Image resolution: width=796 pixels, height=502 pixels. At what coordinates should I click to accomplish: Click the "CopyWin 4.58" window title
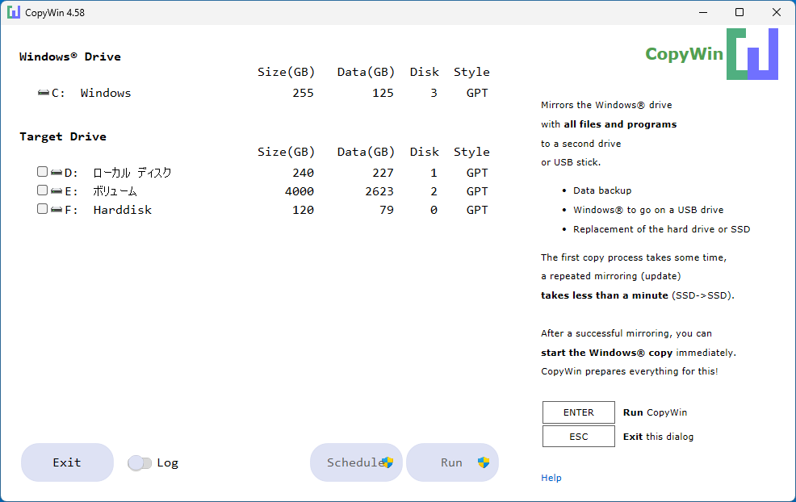[55, 13]
